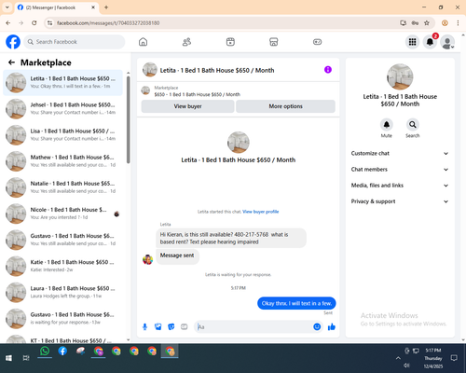Click the Search Facebook field
The height and width of the screenshot is (373, 466).
pyautogui.click(x=75, y=42)
